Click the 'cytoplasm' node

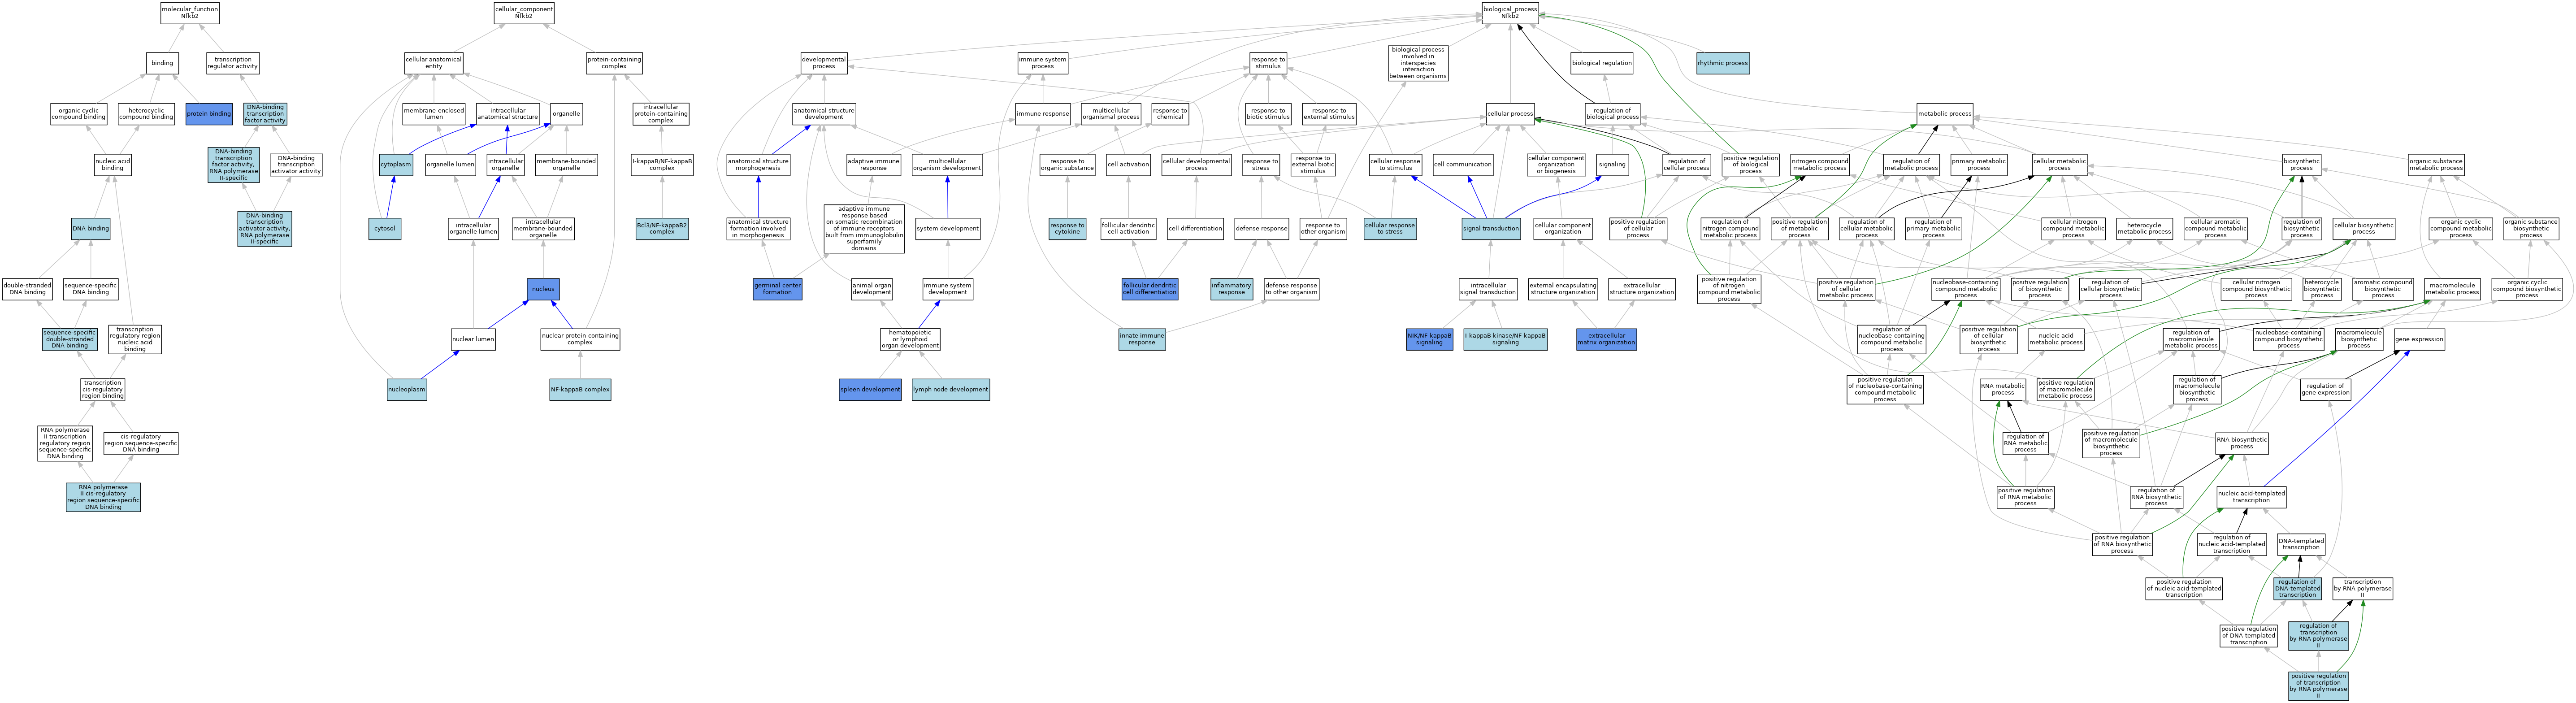click(x=396, y=164)
